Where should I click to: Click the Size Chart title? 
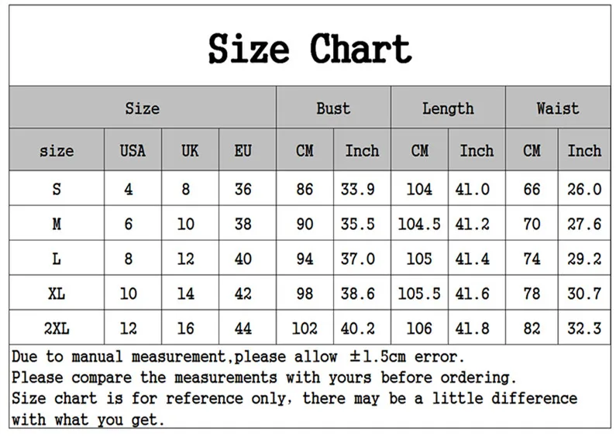click(309, 49)
